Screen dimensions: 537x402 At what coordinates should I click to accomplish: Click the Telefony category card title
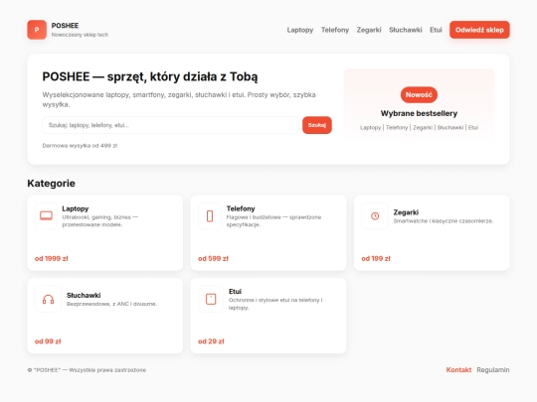241,208
